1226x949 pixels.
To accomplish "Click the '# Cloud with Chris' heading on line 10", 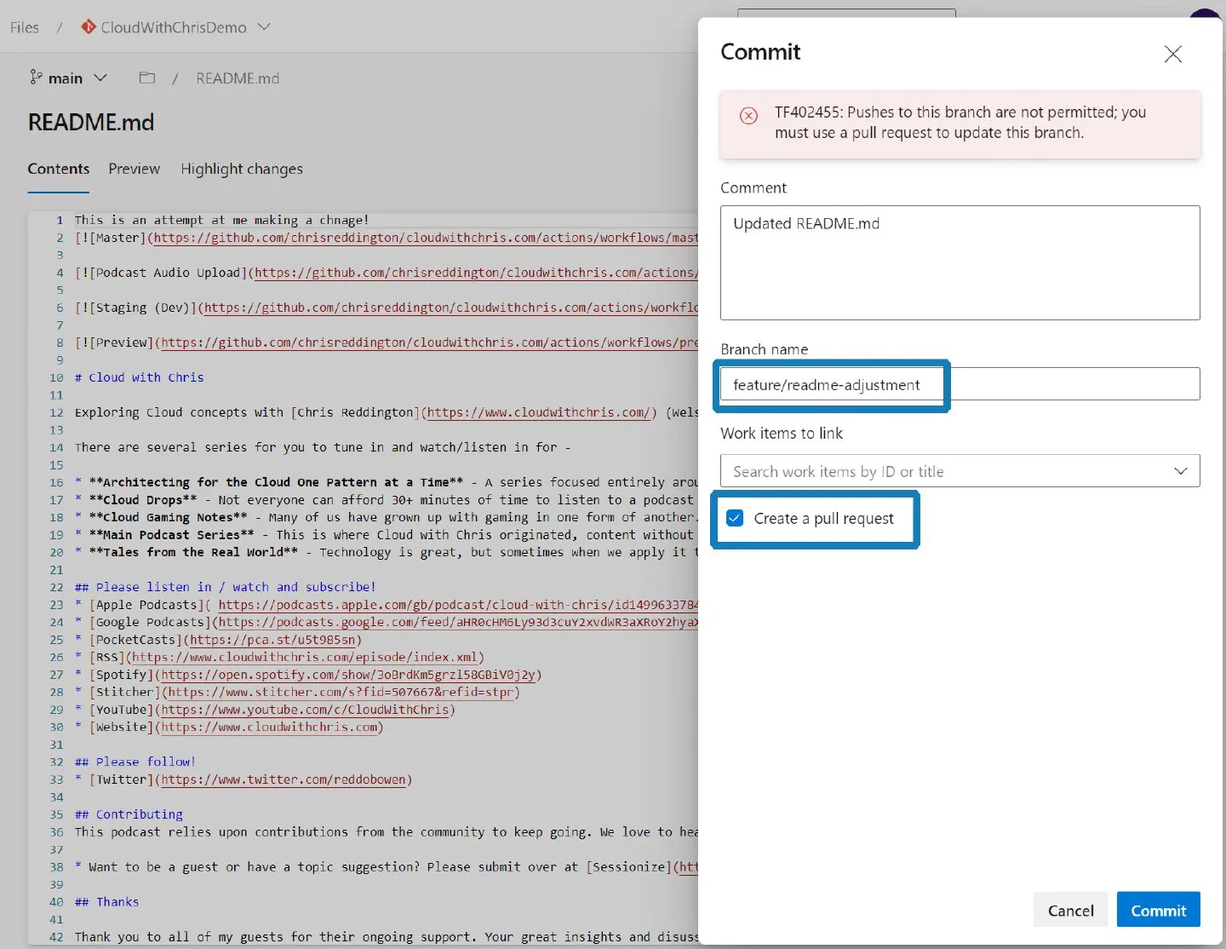I will coord(140,377).
